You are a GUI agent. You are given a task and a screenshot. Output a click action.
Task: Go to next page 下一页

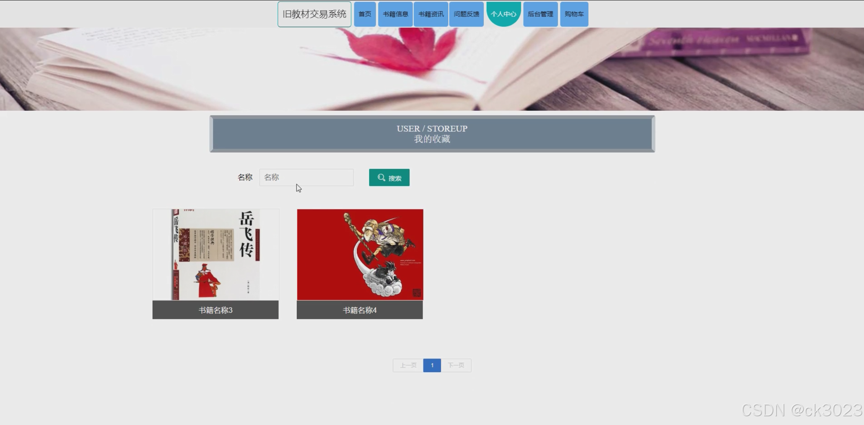coord(456,365)
